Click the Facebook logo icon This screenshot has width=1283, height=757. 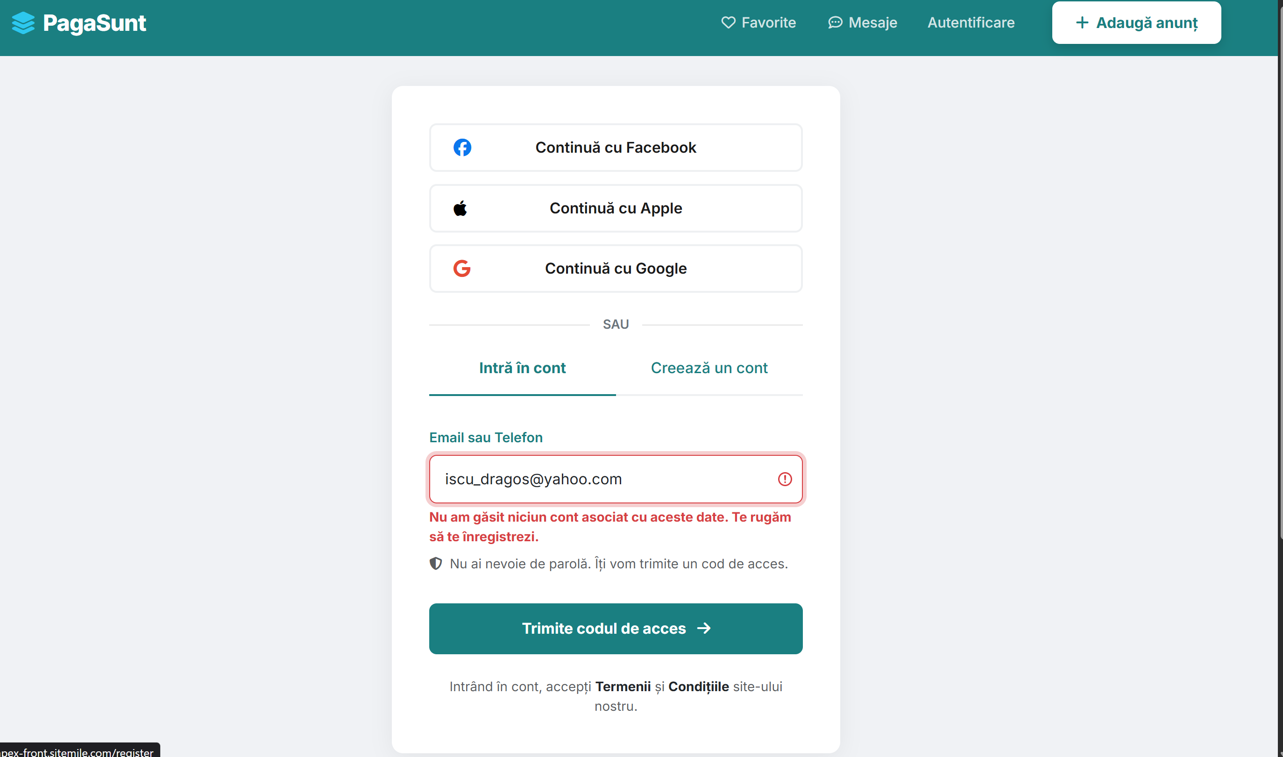[462, 148]
